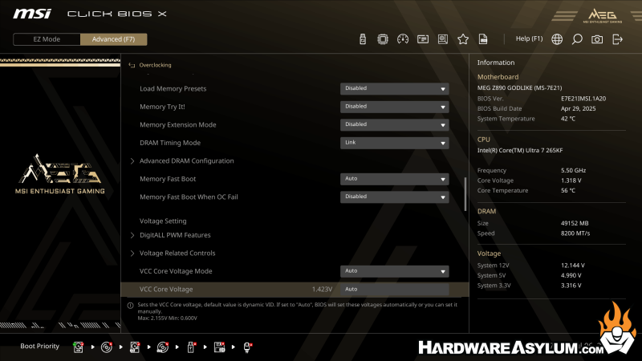Image resolution: width=642 pixels, height=361 pixels.
Task: Switch to EZ Mode
Action: tap(47, 39)
